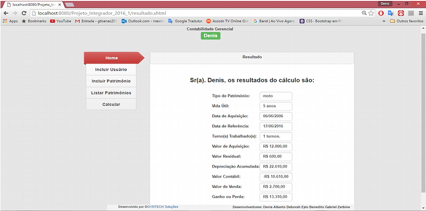
Task: Click the browser forward arrow
Action: click(15, 13)
